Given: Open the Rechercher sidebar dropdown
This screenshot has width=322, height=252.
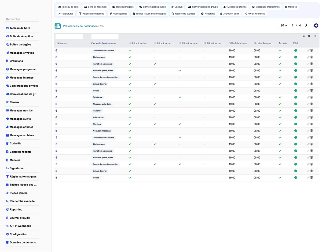Looking at the screenshot, I should coord(22,19).
